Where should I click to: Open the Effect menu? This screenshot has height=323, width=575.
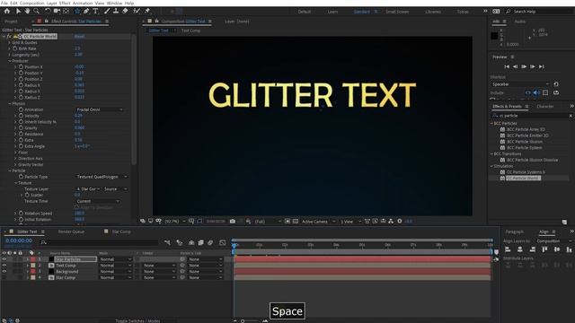[65, 3]
